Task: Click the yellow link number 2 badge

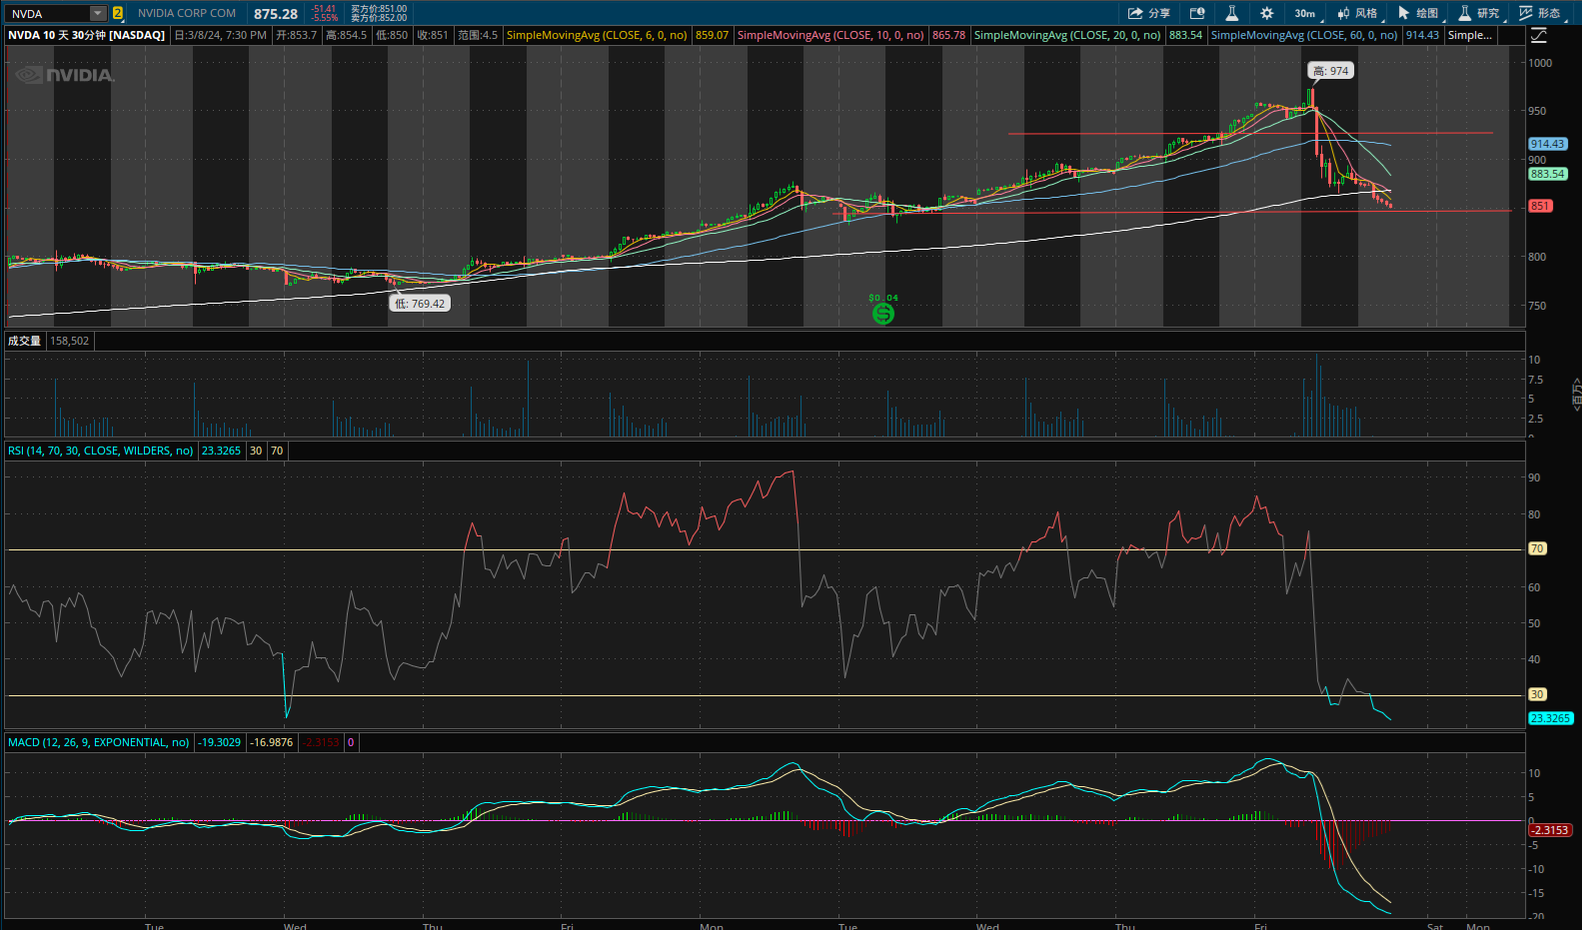Action: (x=117, y=13)
